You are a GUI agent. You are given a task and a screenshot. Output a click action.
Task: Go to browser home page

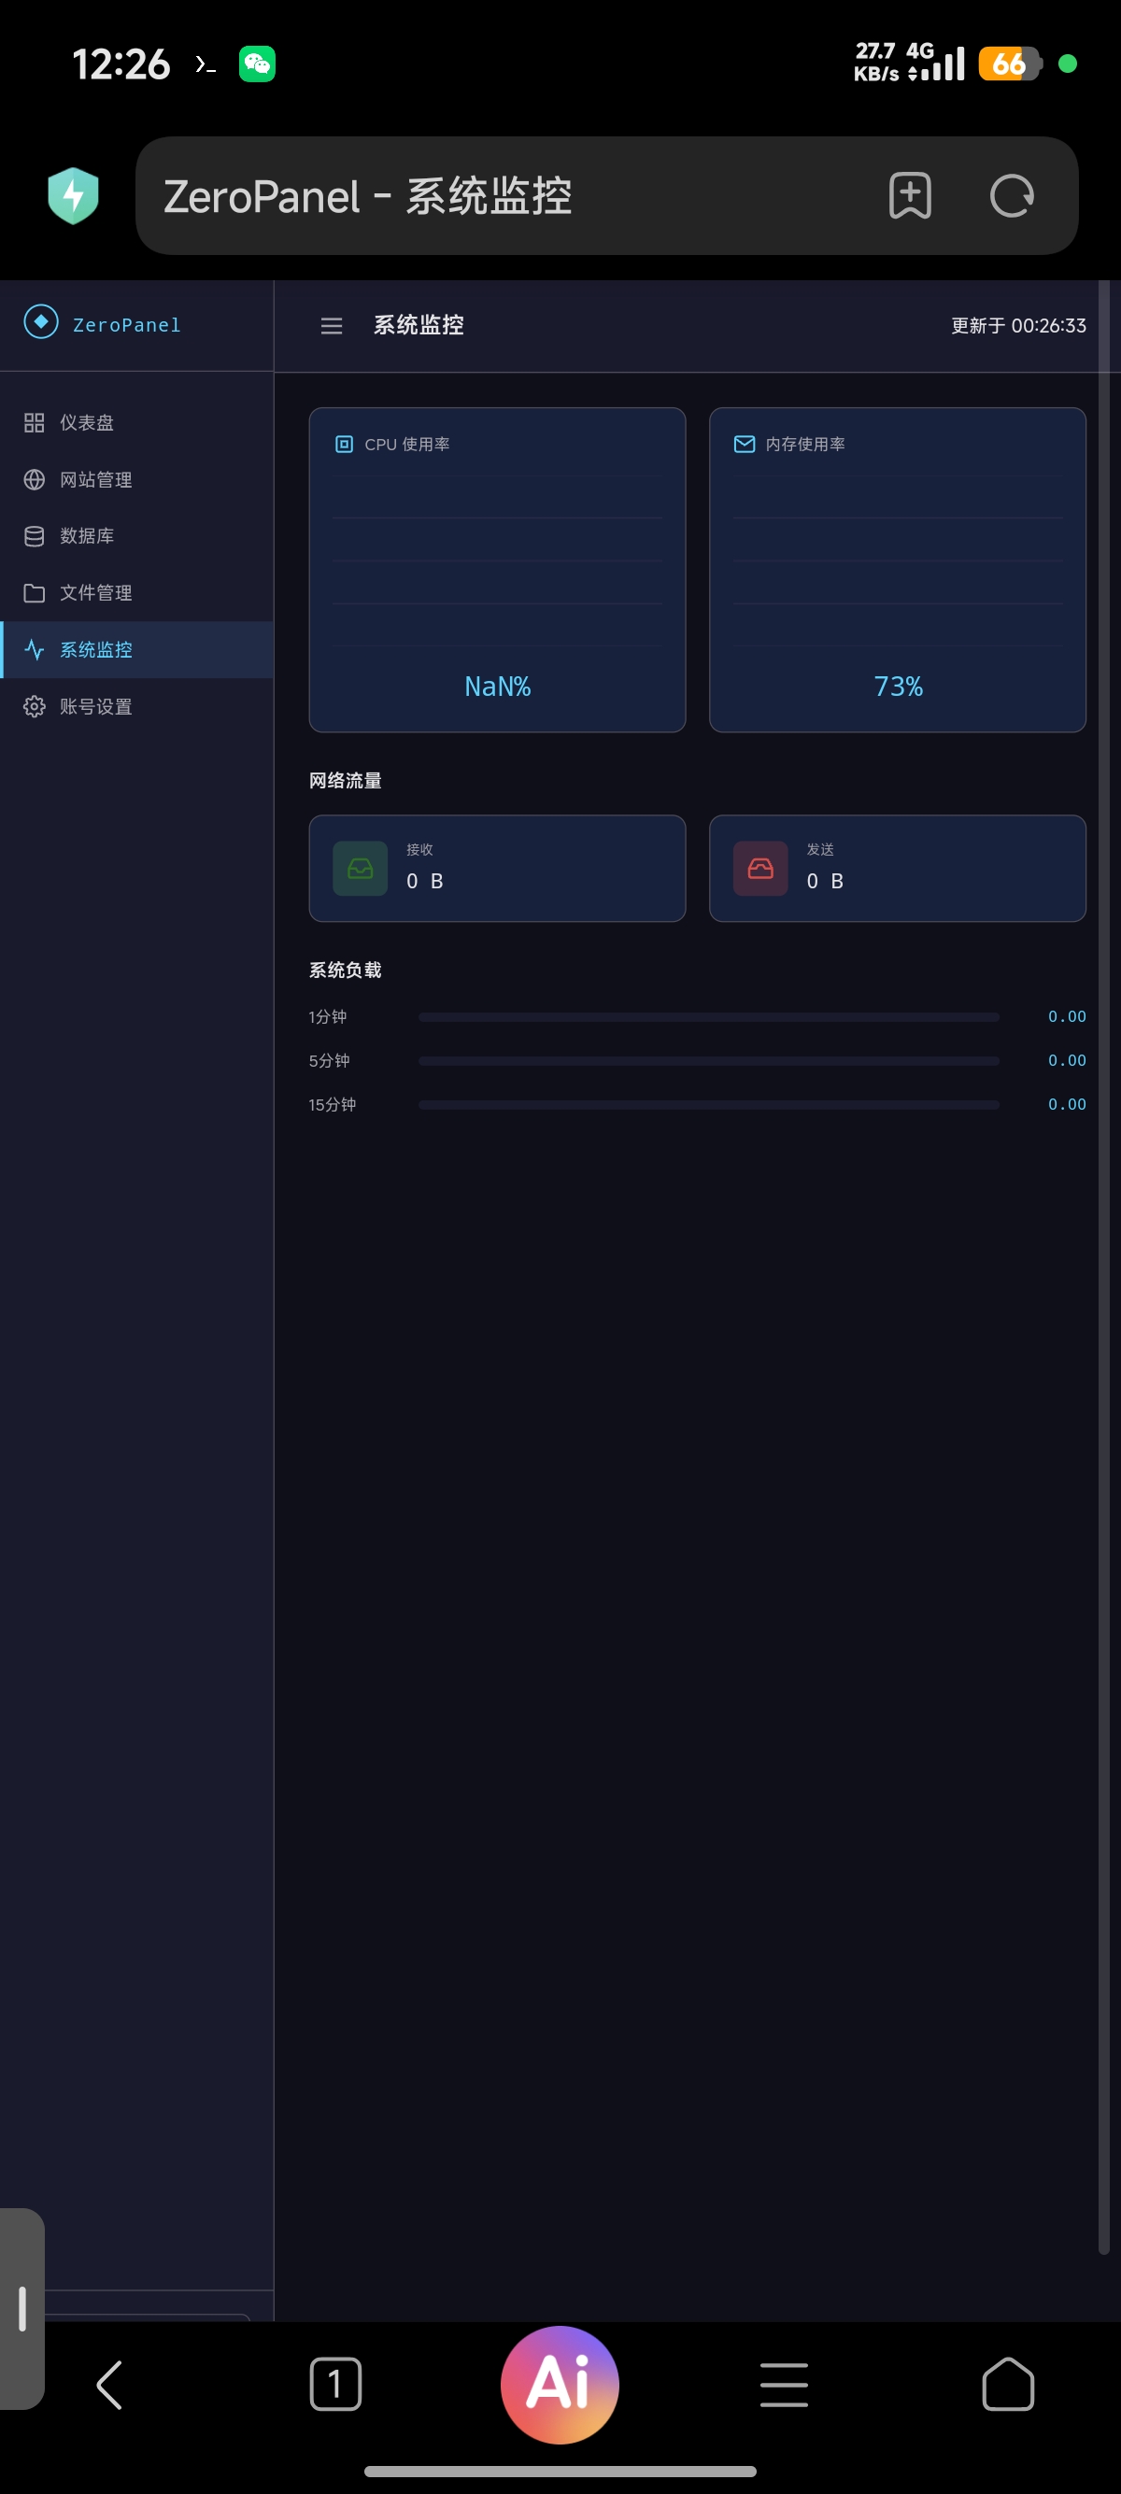(x=1008, y=2385)
